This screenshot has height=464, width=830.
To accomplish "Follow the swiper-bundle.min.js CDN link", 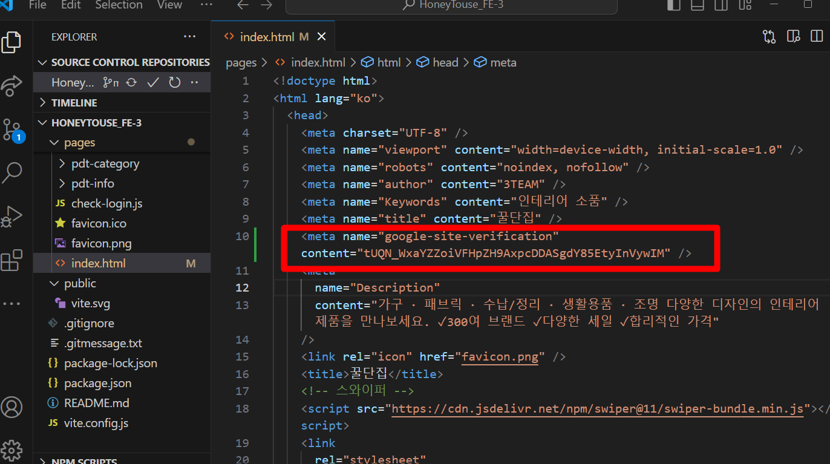I will (598, 409).
